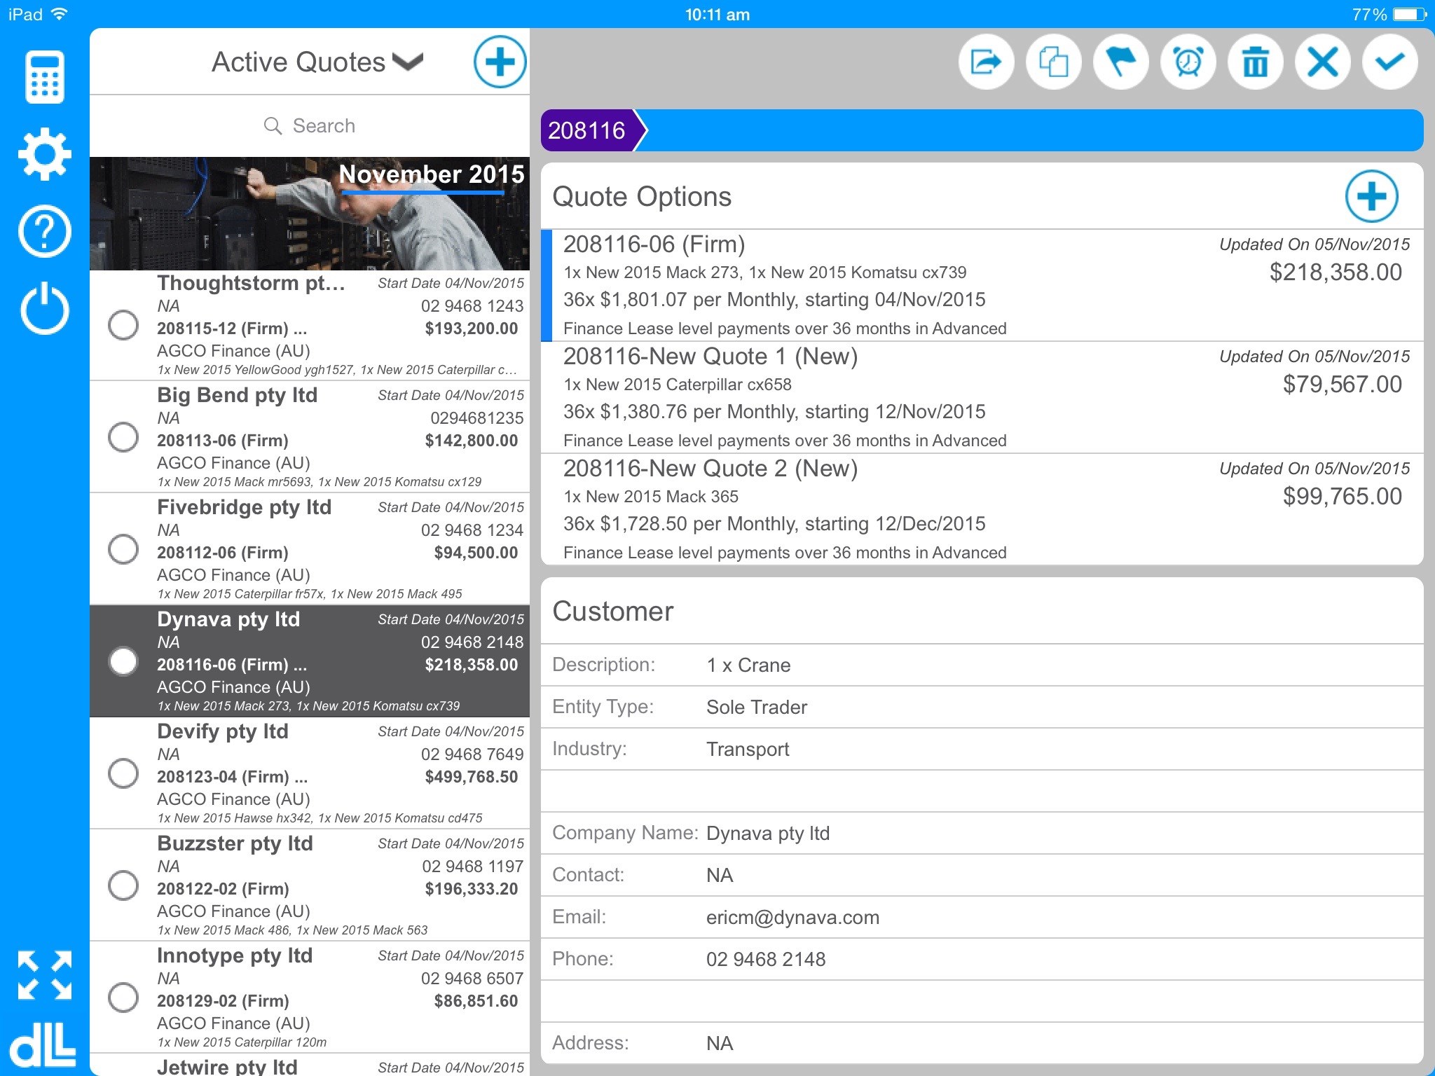
Task: Click the Search quotes field
Action: pyautogui.click(x=310, y=125)
